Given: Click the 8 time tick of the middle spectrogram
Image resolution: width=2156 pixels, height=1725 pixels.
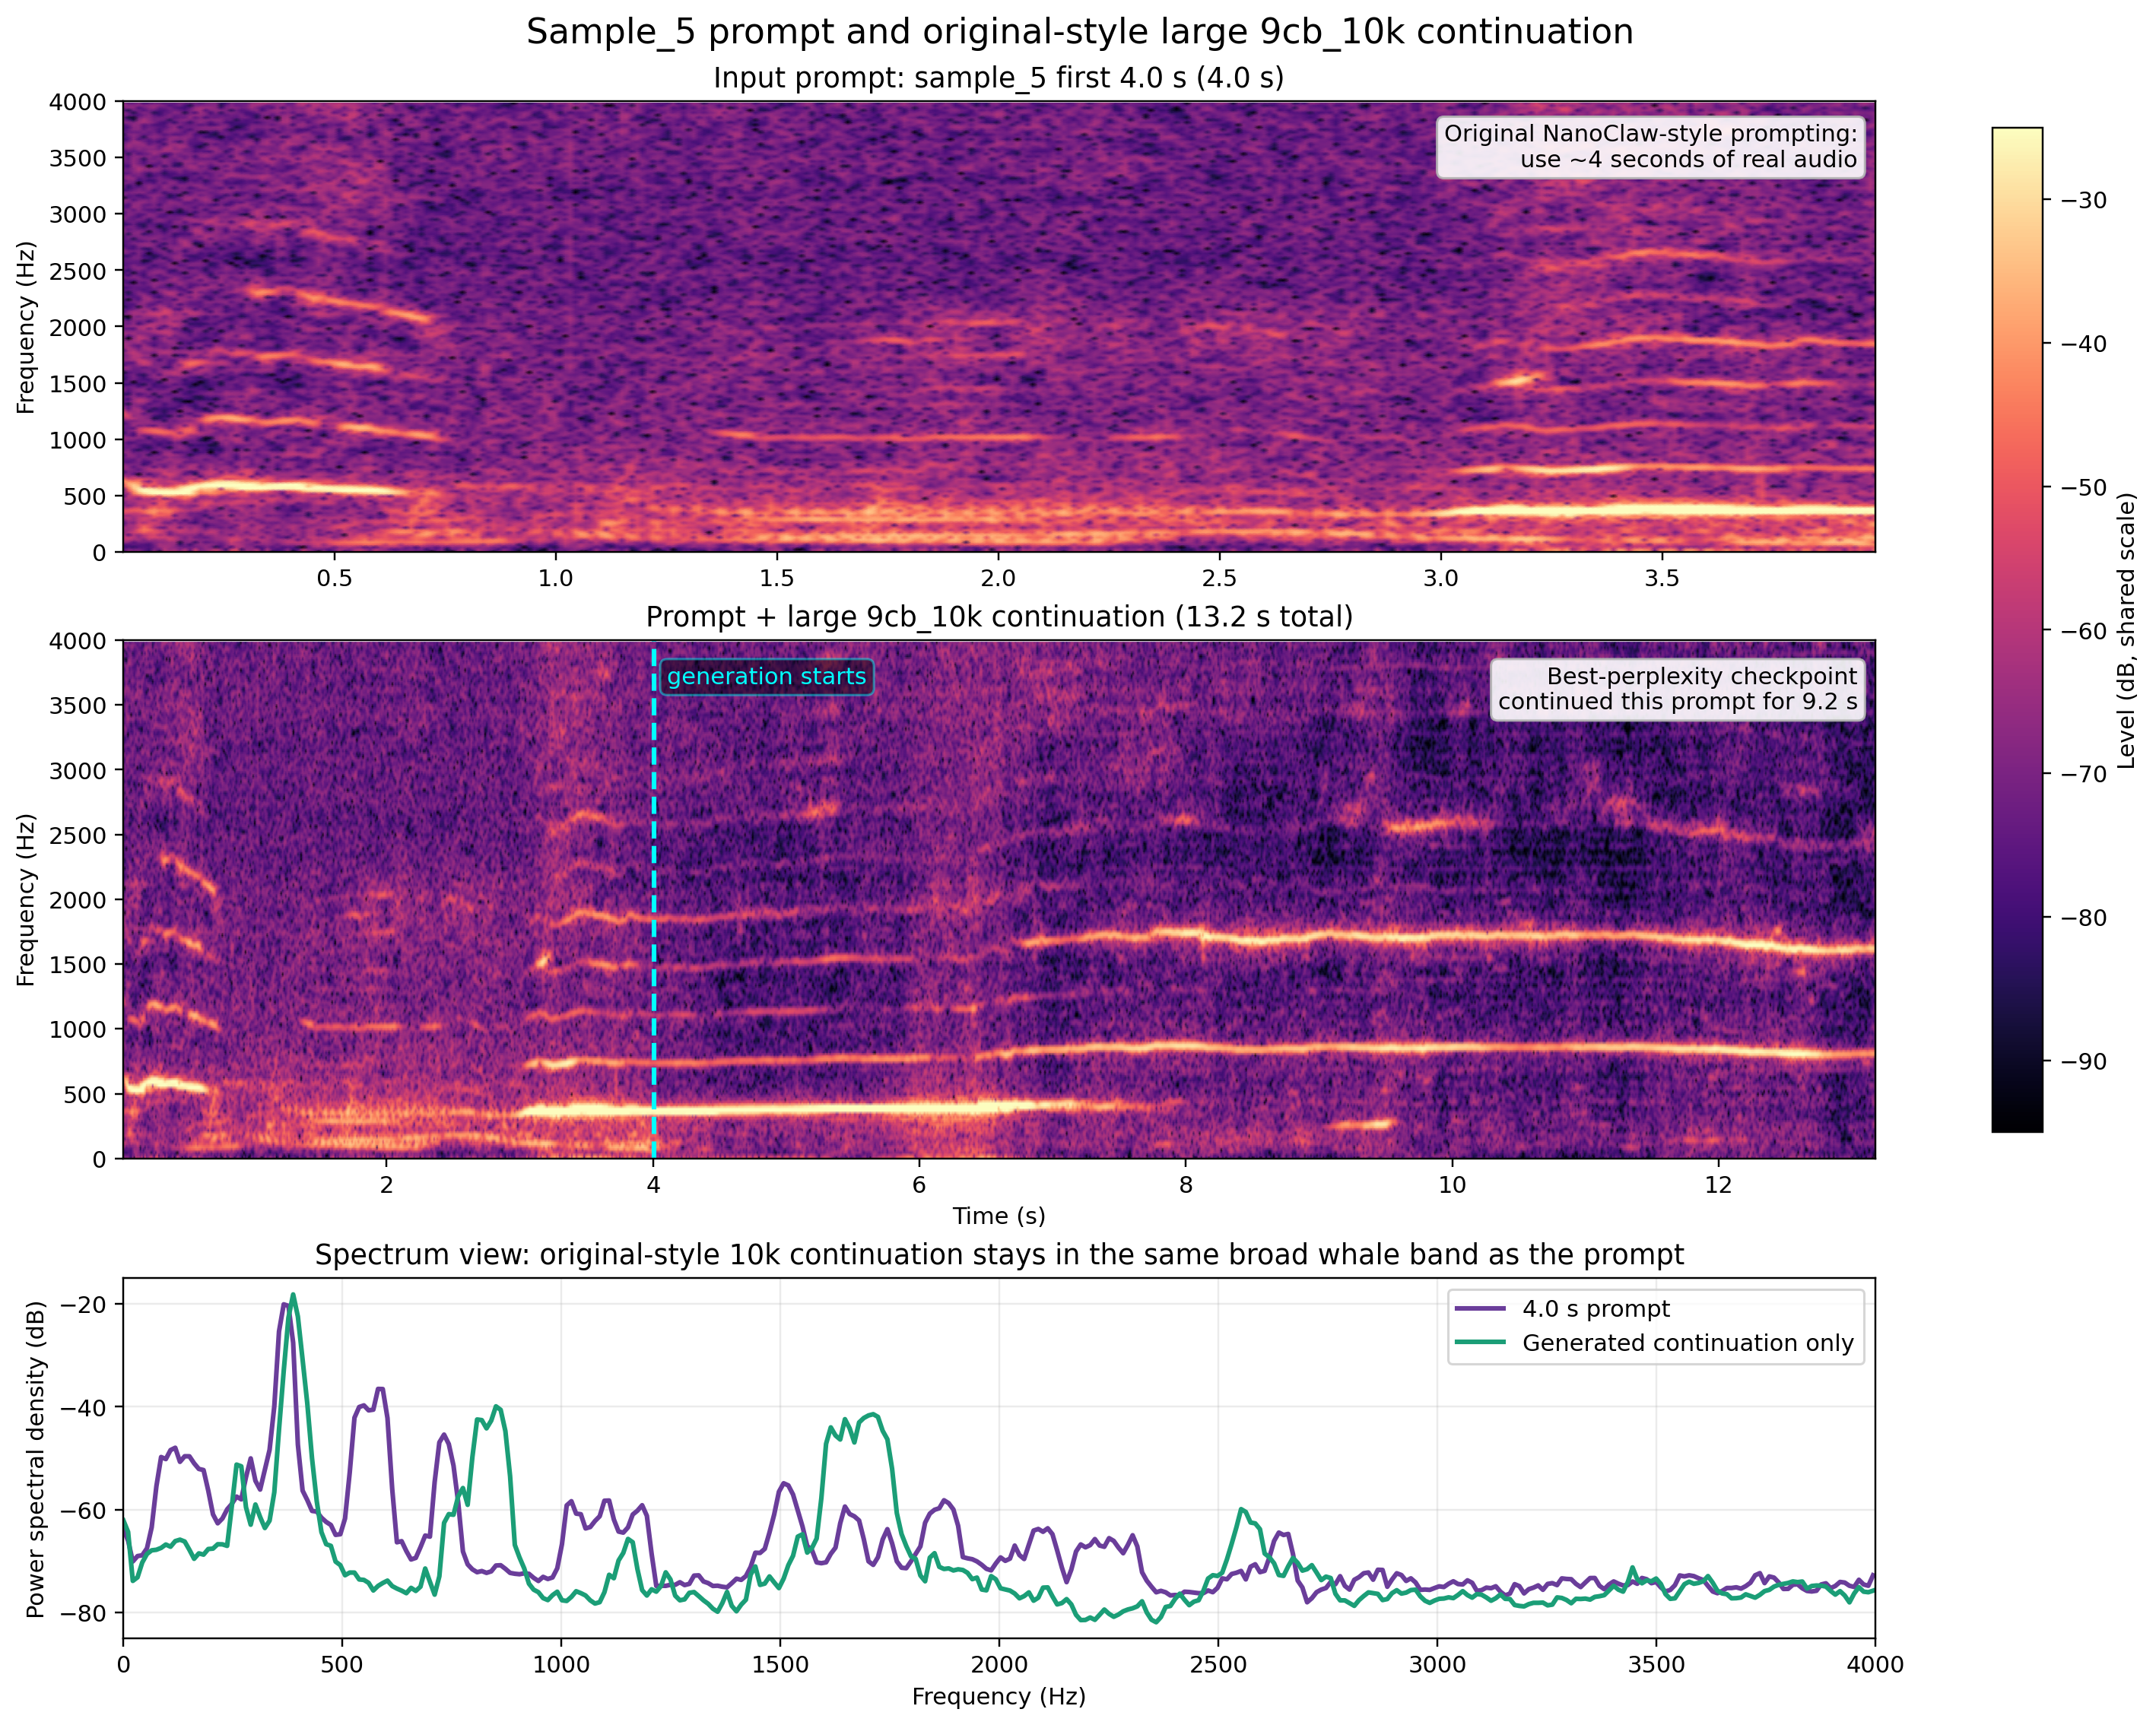Looking at the screenshot, I should [1185, 1184].
